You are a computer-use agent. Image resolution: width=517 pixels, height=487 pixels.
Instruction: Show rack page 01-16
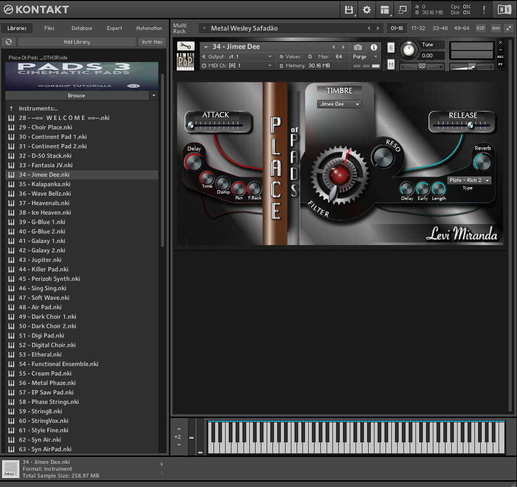pos(397,28)
